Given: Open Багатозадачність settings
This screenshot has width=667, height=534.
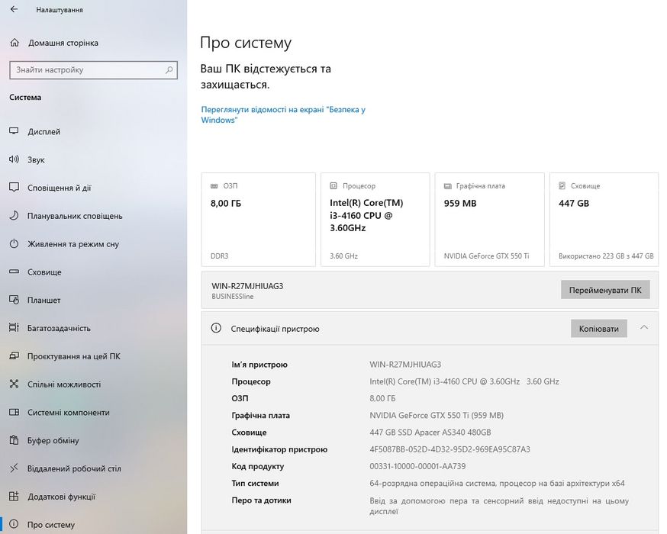Looking at the screenshot, I should tap(94, 328).
